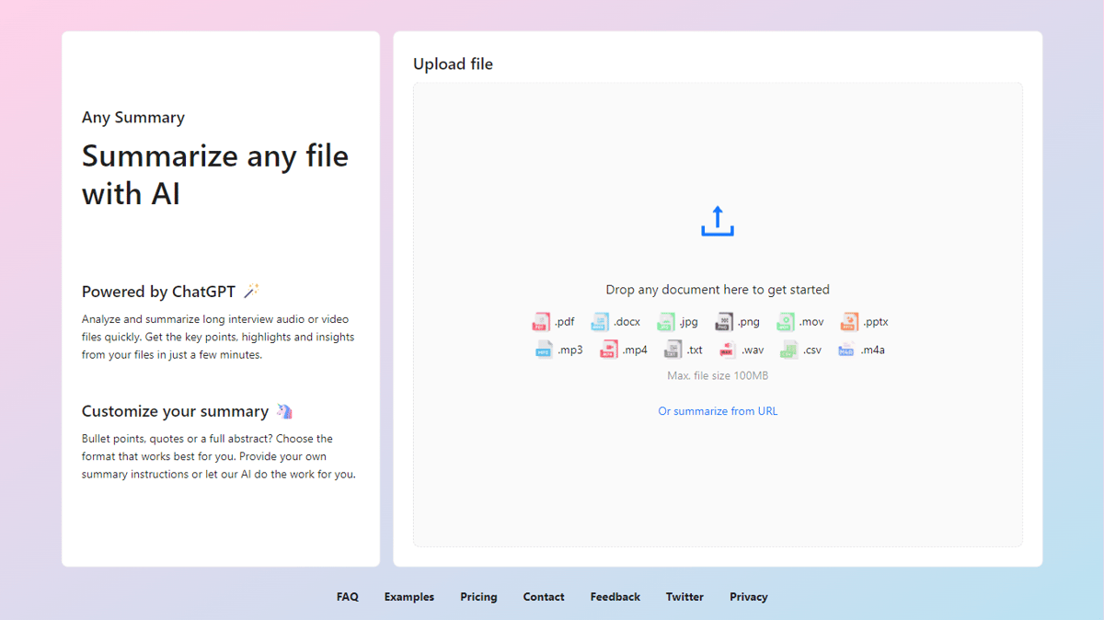This screenshot has height=620, width=1104.
Task: Click the .mov file type icon
Action: 785,322
